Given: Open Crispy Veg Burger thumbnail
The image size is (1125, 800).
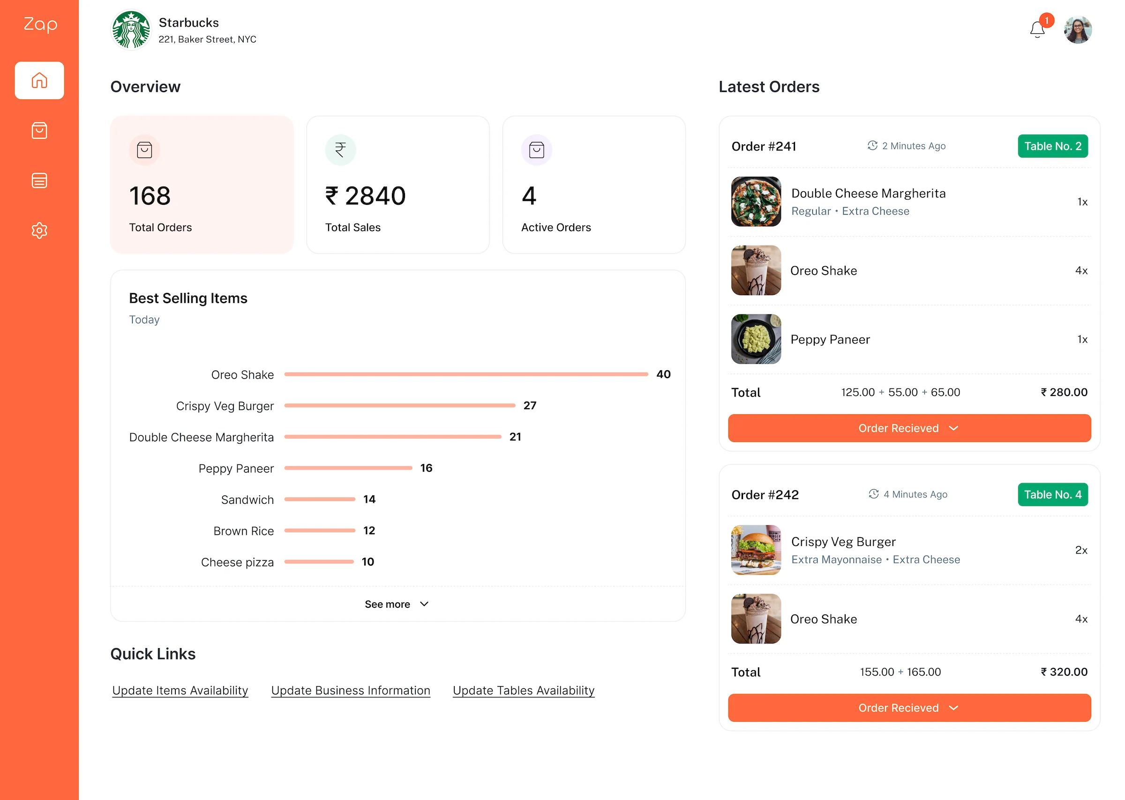Looking at the screenshot, I should pos(756,550).
